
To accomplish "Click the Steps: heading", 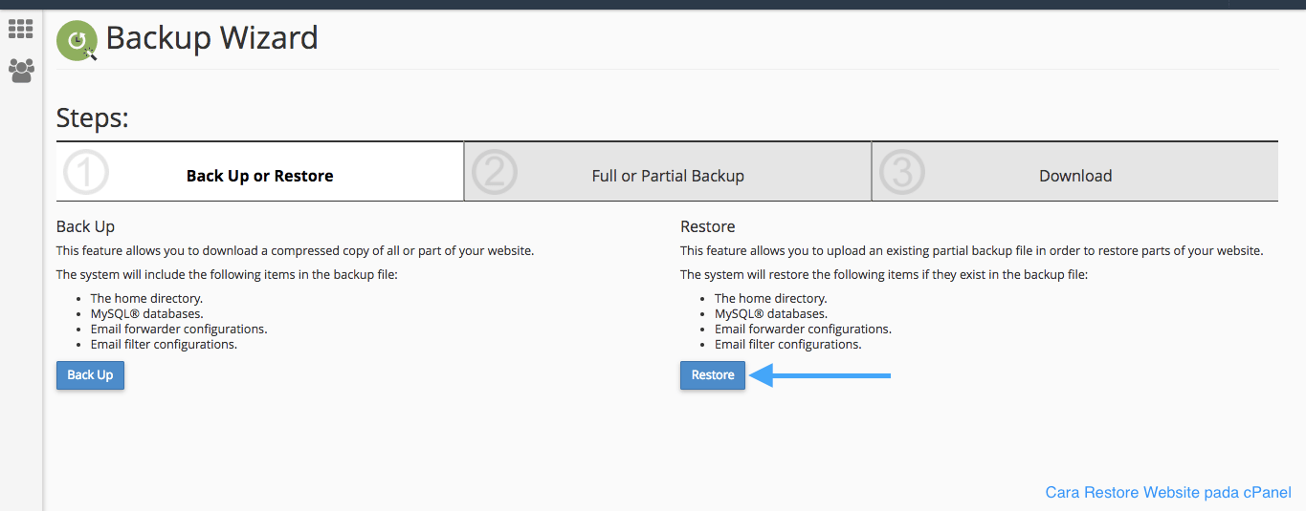I will coord(93,118).
